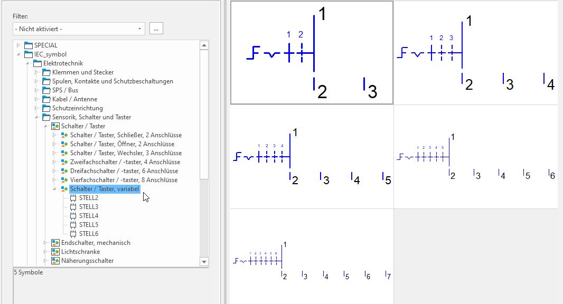This screenshot has width=563, height=304.
Task: Click the Spulen, Kontakte und Schutzbeschaltungen folder icon
Action: 46,81
